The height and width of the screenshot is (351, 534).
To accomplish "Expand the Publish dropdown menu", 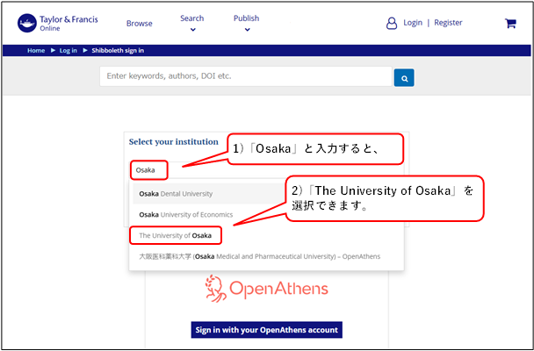I will point(246,23).
